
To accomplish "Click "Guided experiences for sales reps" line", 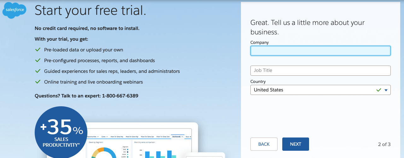I will coord(112,71).
